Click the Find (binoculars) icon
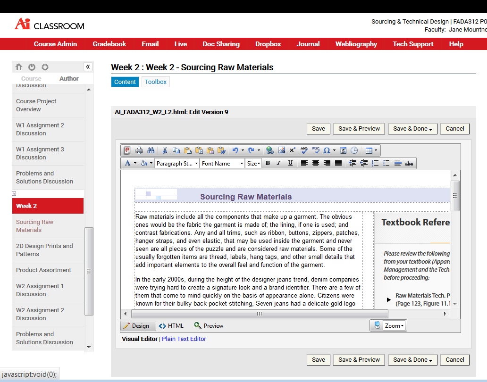487x382 pixels. click(151, 150)
